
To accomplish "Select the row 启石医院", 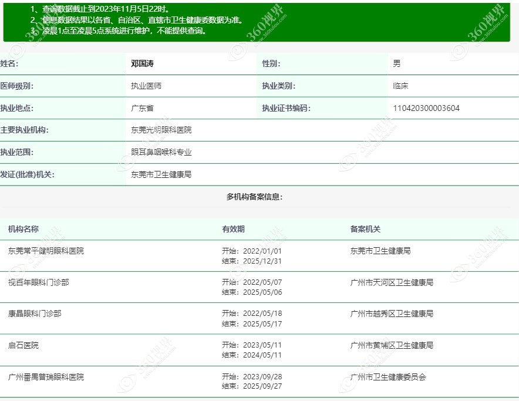I will tap(259, 350).
